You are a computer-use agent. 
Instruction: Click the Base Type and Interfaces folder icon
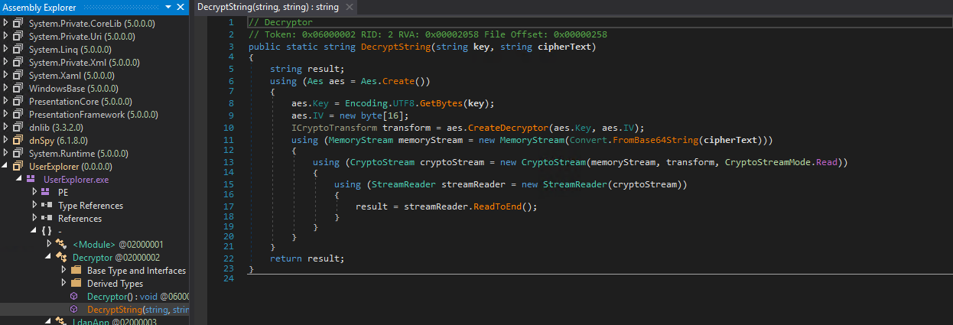coord(76,271)
